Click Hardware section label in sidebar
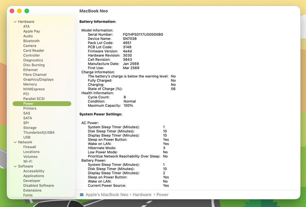 26,22
